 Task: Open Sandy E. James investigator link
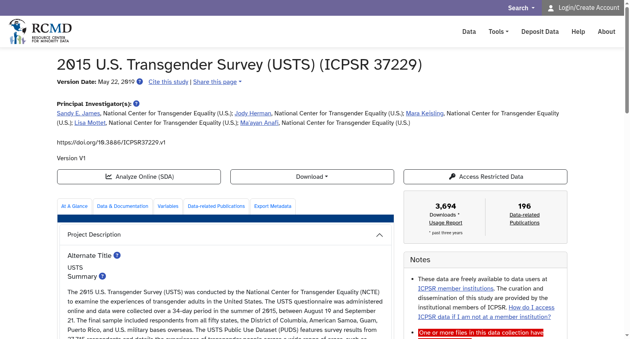coord(78,113)
